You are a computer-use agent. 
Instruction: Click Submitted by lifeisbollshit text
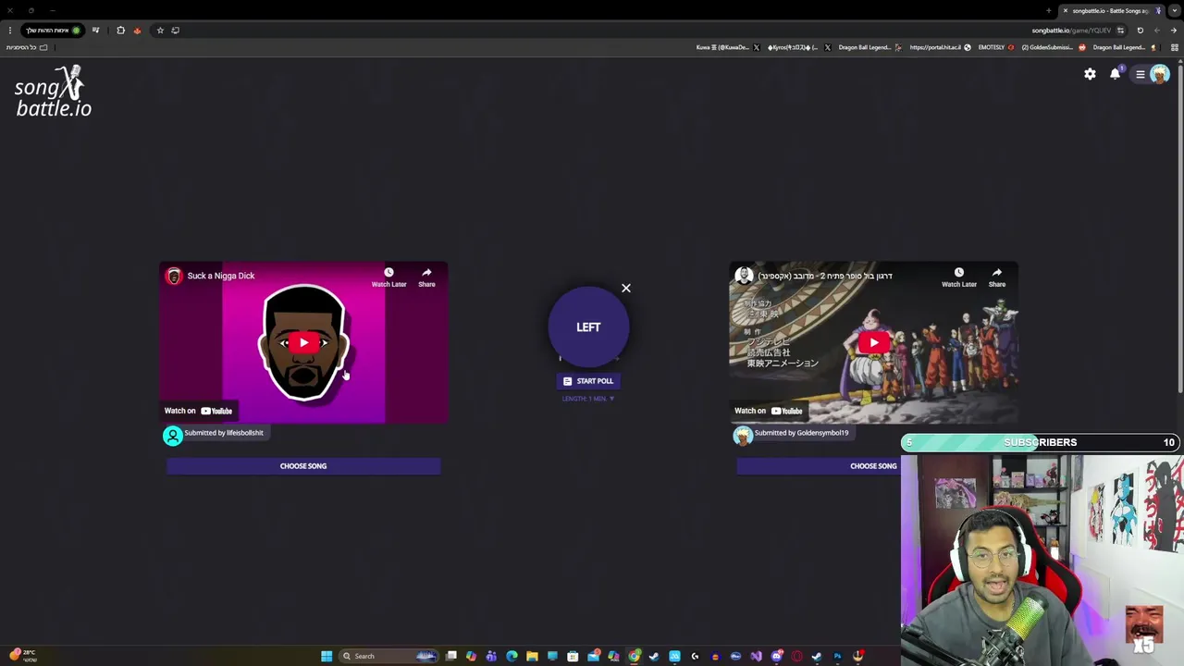coord(224,433)
